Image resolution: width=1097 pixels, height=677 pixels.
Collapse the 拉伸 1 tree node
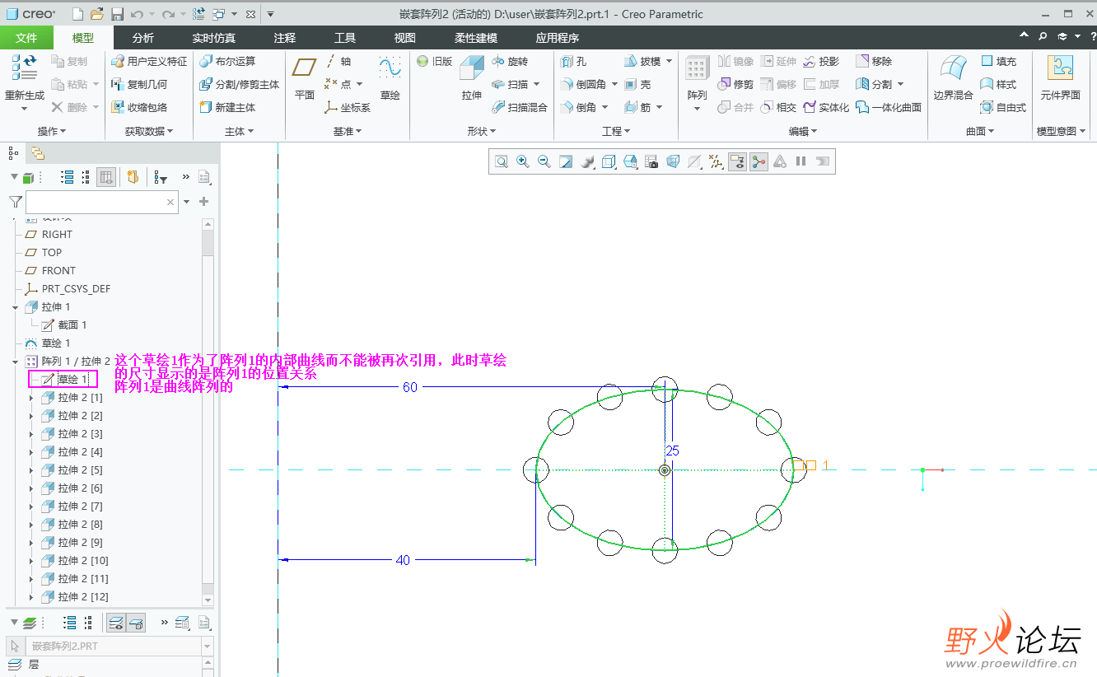[x=16, y=307]
